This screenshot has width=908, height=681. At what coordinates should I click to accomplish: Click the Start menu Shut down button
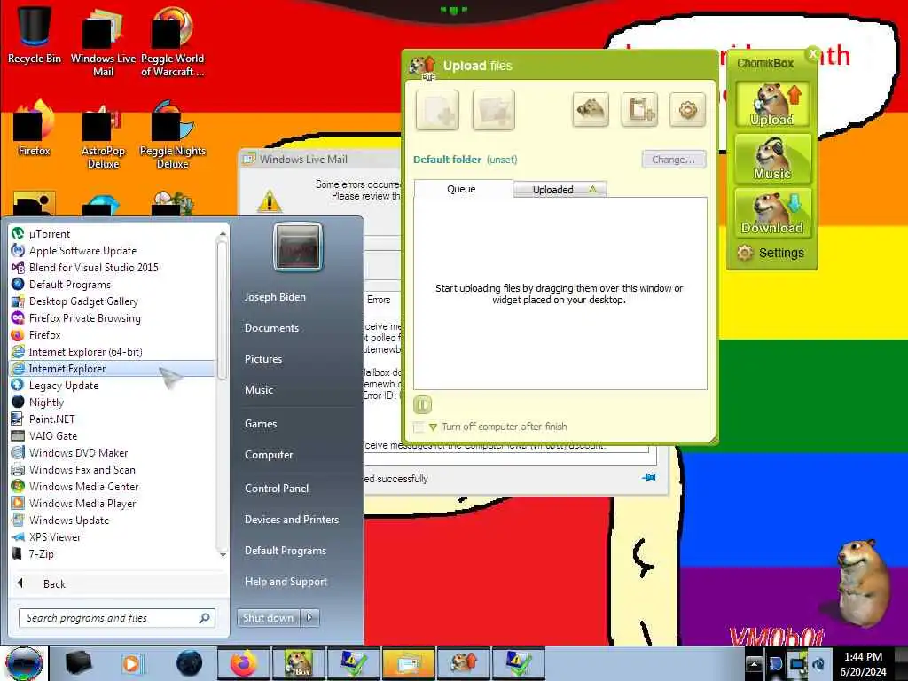(268, 618)
